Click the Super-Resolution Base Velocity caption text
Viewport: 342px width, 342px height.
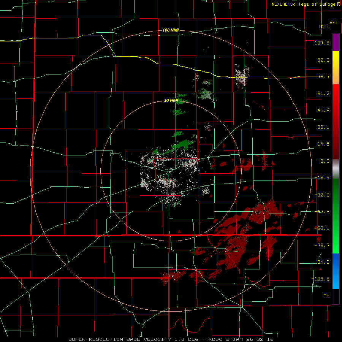coord(171,339)
